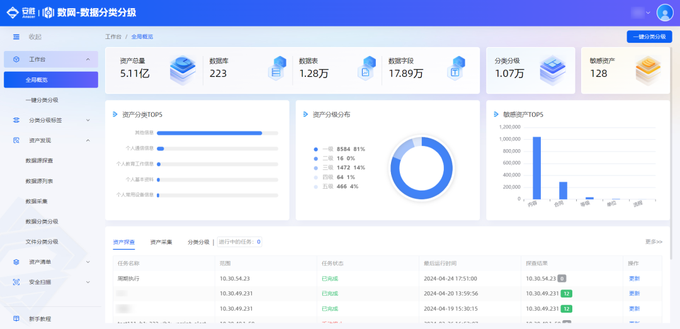The image size is (680, 329).
Task: Click the 数据字段 field stat icon
Action: (x=456, y=68)
